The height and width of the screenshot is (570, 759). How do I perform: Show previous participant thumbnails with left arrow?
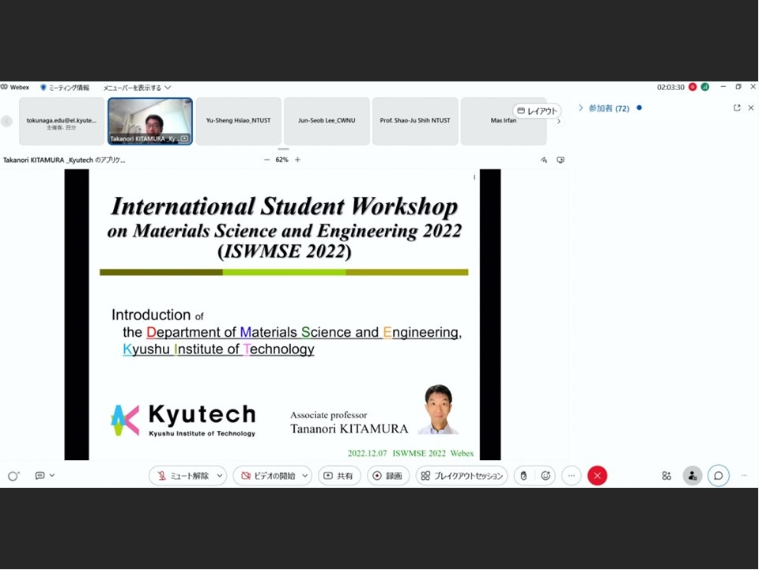(7, 121)
